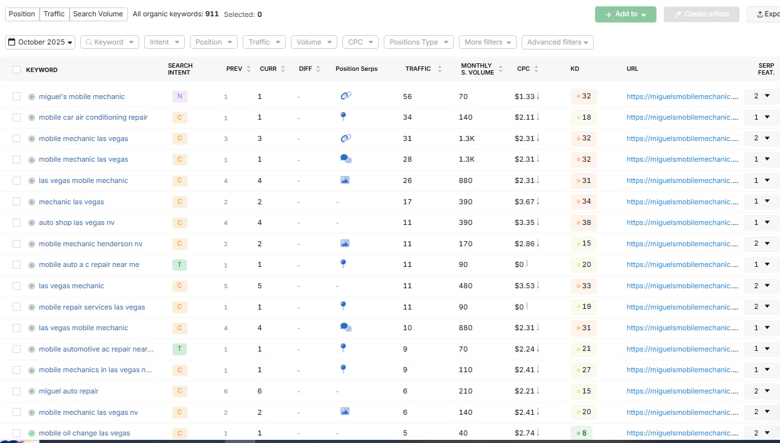The image size is (780, 443).
Task: Click calendar icon in October 2025 selector
Action: click(12, 42)
